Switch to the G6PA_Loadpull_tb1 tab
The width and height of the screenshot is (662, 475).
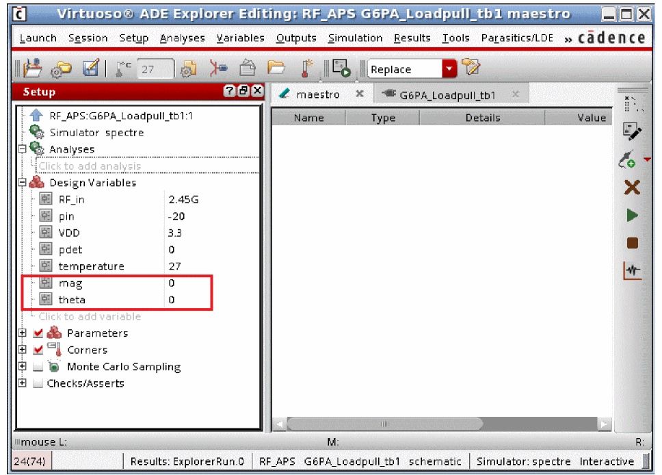[447, 95]
